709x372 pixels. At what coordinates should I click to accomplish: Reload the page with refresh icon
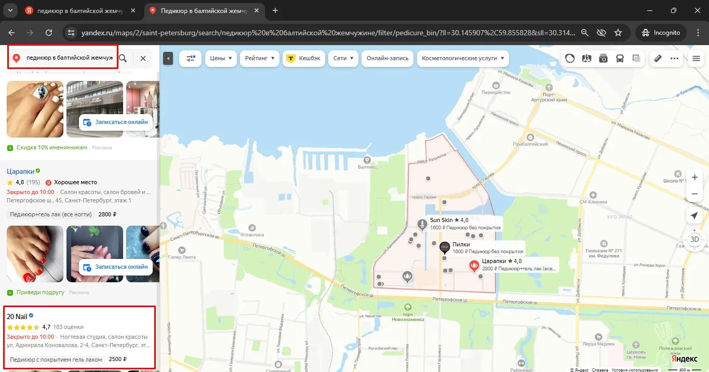click(x=49, y=32)
